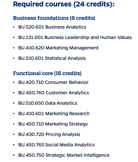This screenshot has height=162, width=138.
Task: Select BU.410.601 Marketing Research
Action: pos(54,114)
